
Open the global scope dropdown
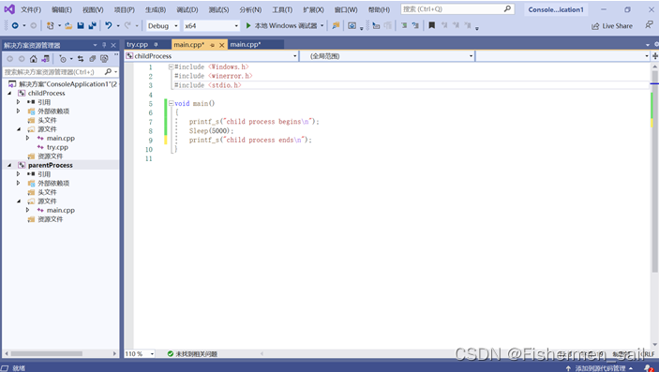point(387,56)
